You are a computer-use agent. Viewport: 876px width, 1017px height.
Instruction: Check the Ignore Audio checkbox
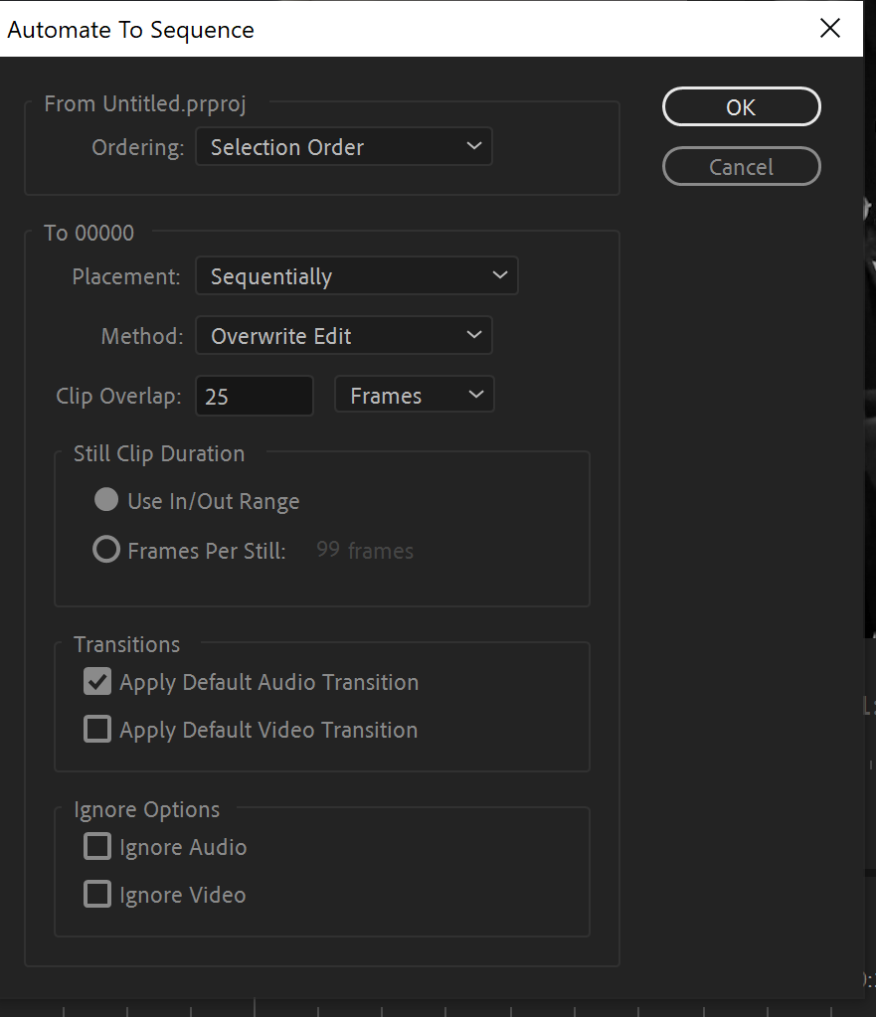[x=97, y=847]
